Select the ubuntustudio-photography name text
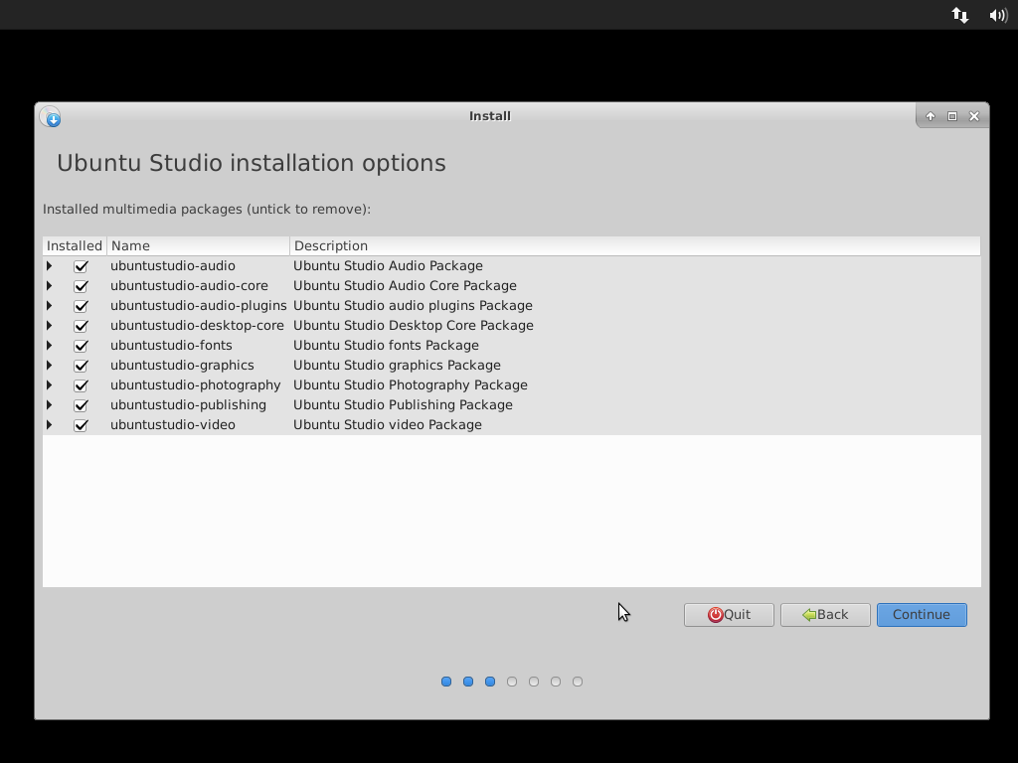The width and height of the screenshot is (1018, 763). tap(196, 385)
